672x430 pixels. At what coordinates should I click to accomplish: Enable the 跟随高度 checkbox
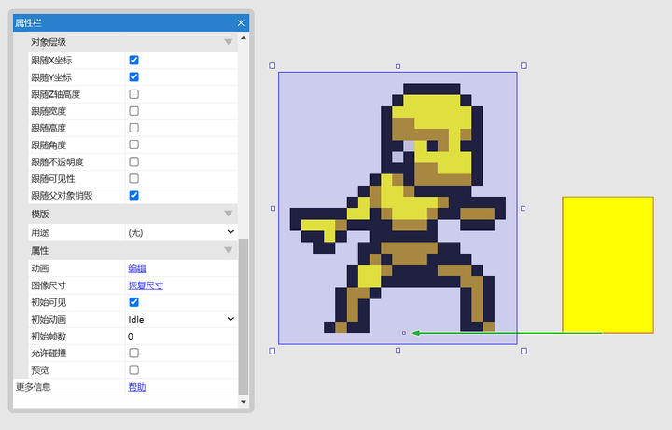click(x=133, y=128)
